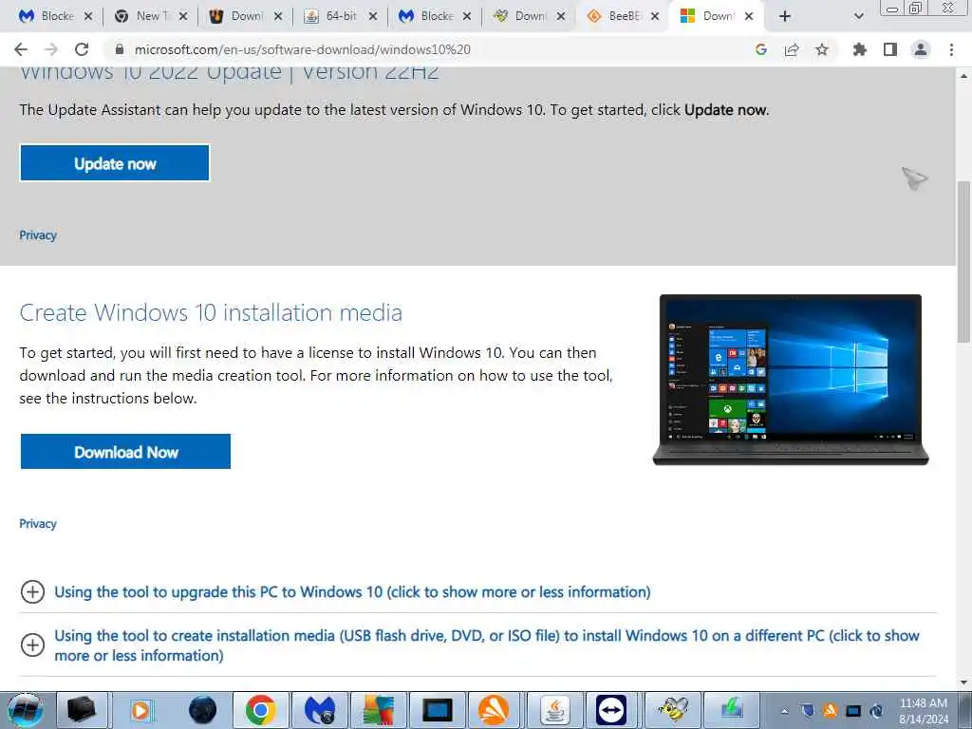972x729 pixels.
Task: Open the Chrome profile avatar
Action: tap(921, 49)
